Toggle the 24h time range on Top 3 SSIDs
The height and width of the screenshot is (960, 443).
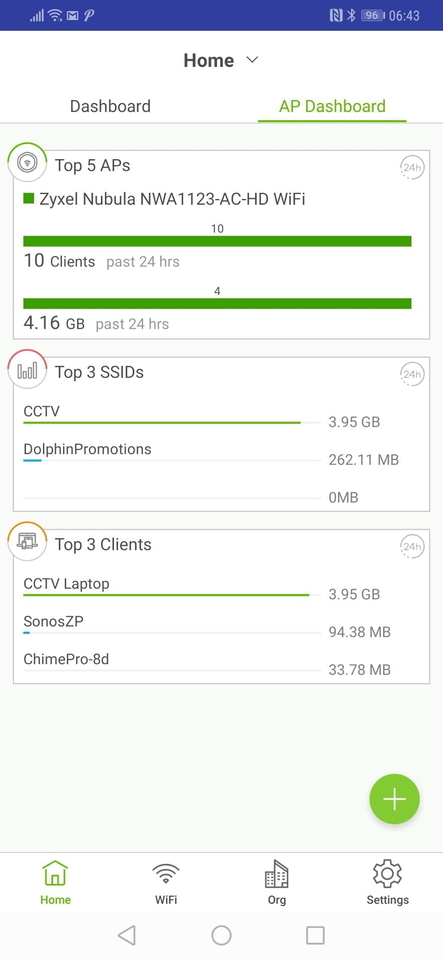click(x=412, y=374)
